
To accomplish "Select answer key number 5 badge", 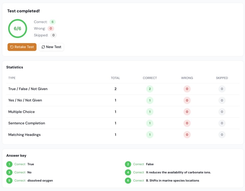I will 9,181.
